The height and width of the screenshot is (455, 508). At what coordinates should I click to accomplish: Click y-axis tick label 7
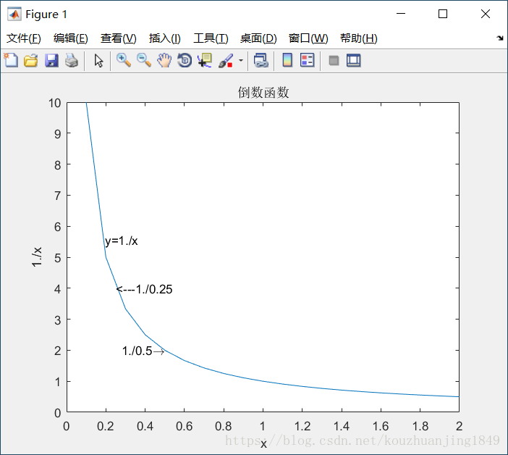point(58,196)
